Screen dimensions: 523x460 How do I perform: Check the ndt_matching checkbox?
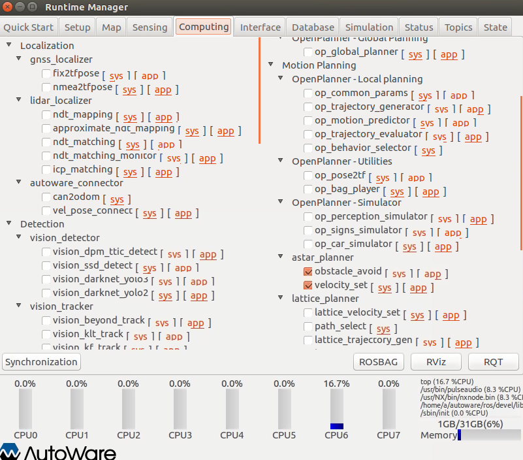[46, 142]
